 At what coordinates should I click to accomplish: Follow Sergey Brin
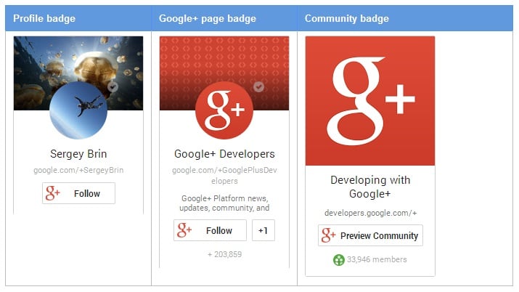tap(78, 193)
